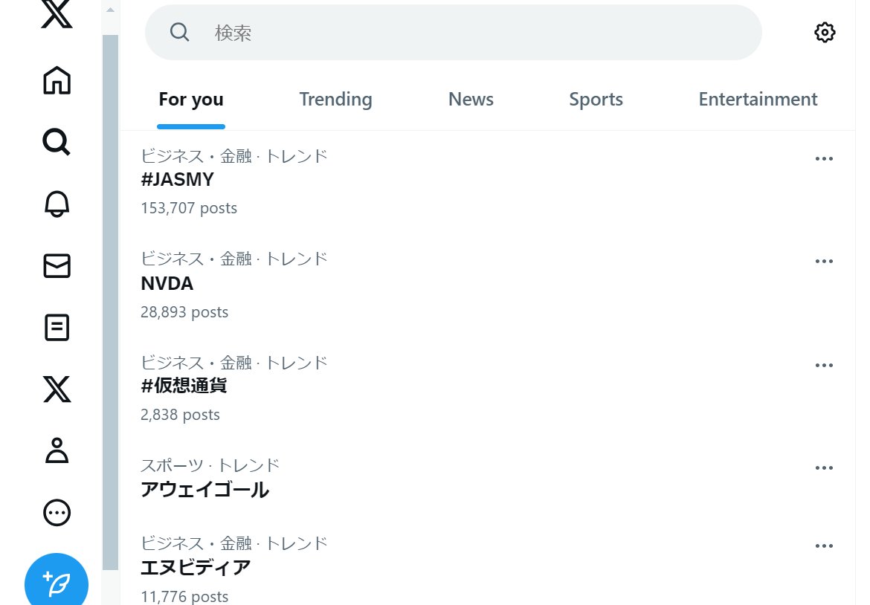Click the 11,776 posts count

point(184,597)
